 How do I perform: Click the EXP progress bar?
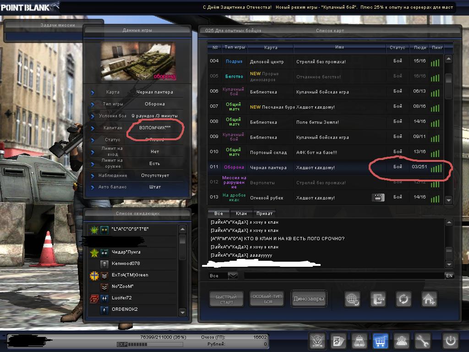(150, 344)
